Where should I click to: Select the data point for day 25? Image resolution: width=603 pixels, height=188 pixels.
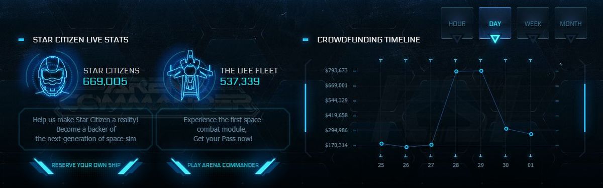pos(381,144)
